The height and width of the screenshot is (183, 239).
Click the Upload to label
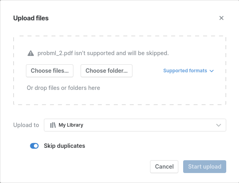click(26, 125)
